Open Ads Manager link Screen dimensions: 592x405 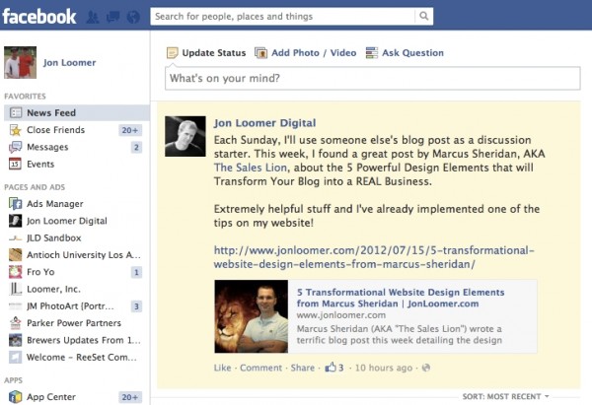point(55,204)
